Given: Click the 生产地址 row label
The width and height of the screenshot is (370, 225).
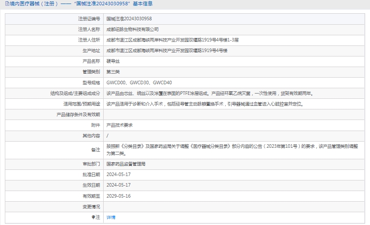Looking at the screenshot, I should point(91,50).
